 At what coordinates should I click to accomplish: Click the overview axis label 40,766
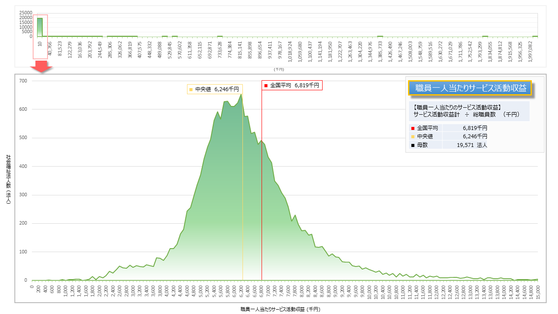[x=50, y=49]
